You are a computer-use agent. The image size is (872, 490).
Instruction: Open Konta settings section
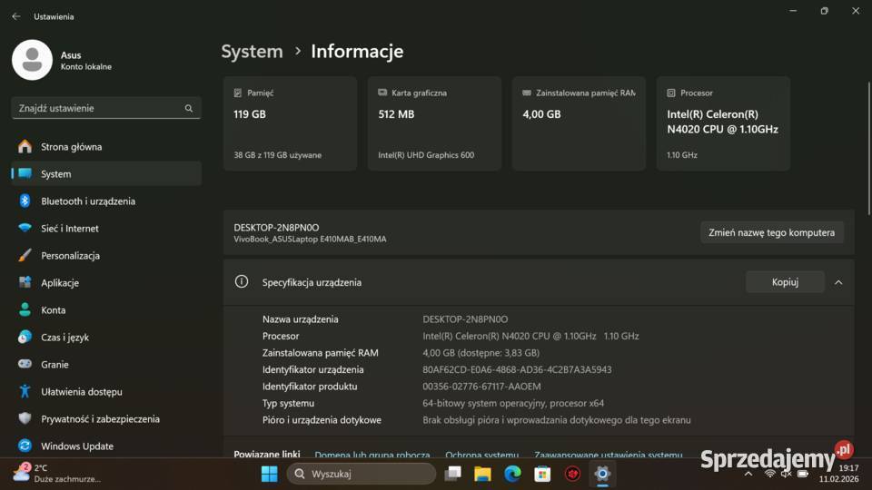tap(106, 310)
